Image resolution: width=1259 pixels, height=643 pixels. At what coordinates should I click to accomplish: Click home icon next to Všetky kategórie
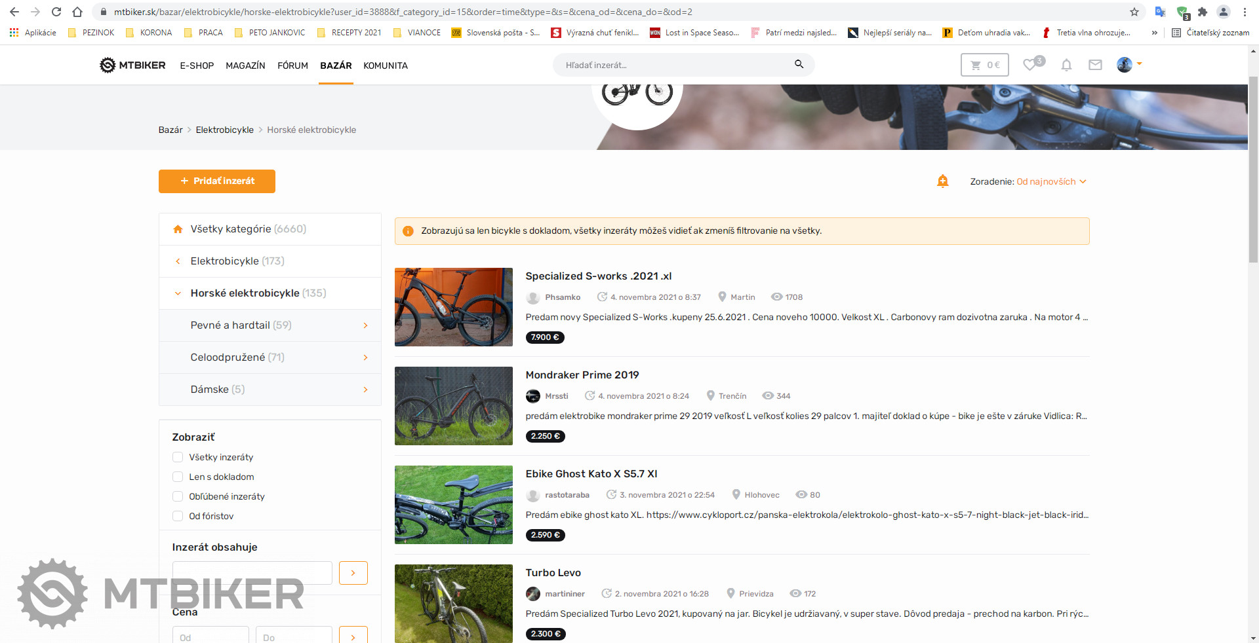click(x=178, y=229)
